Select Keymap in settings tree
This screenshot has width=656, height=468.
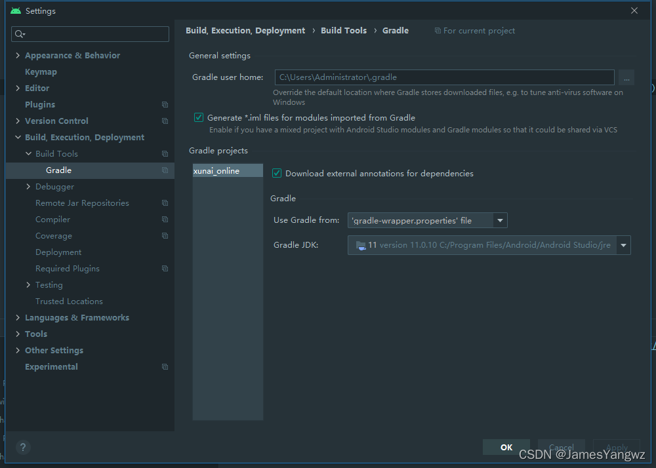coord(41,72)
